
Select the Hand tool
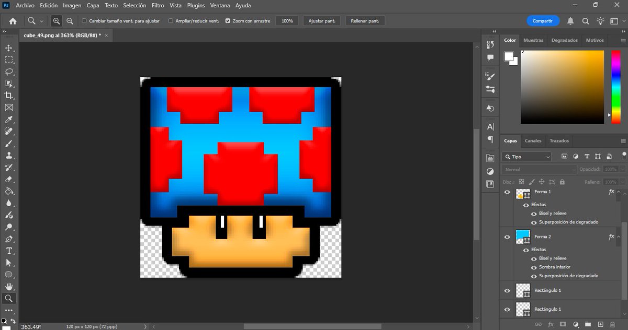(x=9, y=287)
